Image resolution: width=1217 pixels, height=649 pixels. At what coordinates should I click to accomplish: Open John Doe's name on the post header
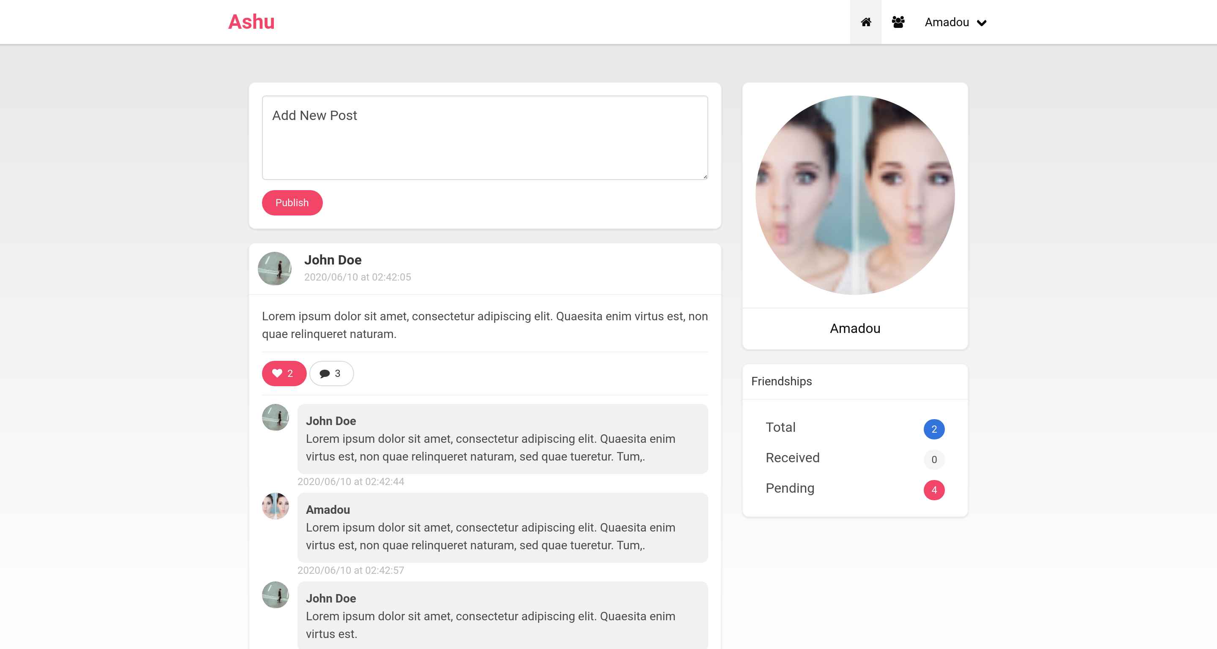click(x=333, y=260)
